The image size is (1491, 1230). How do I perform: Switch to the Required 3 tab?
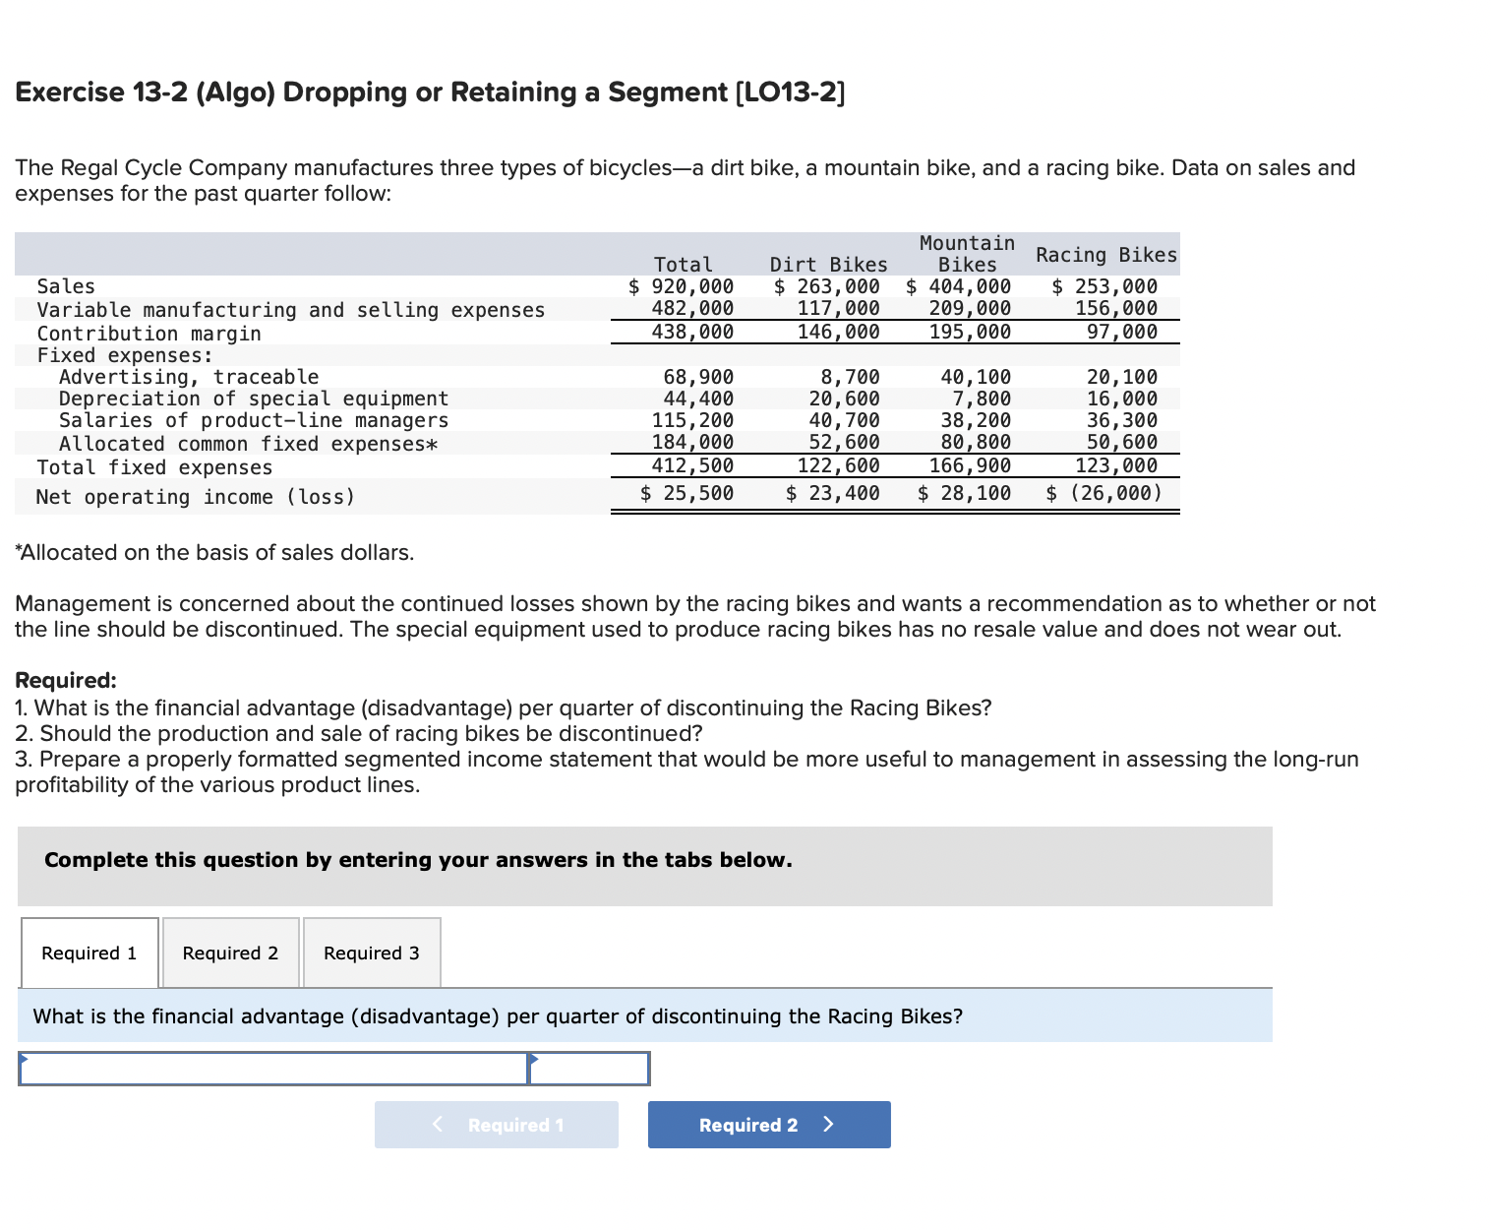[371, 953]
